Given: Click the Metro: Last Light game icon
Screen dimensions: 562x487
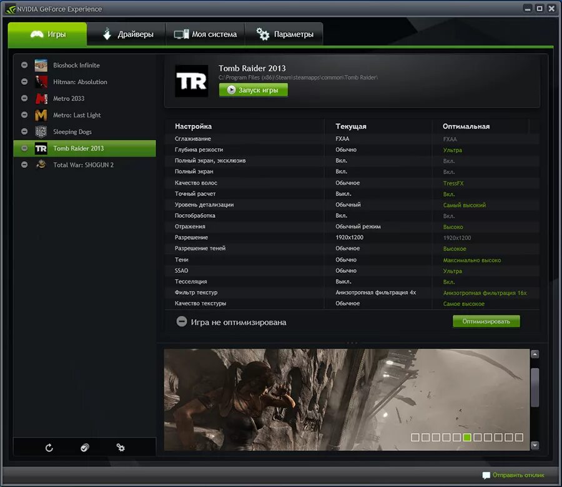Looking at the screenshot, I should pyautogui.click(x=41, y=115).
